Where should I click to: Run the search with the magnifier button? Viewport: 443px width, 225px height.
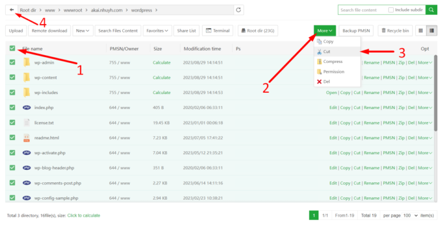[x=431, y=10]
